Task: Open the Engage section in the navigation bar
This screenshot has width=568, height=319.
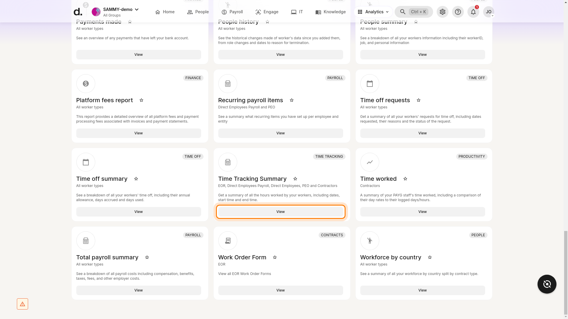Action: [267, 12]
